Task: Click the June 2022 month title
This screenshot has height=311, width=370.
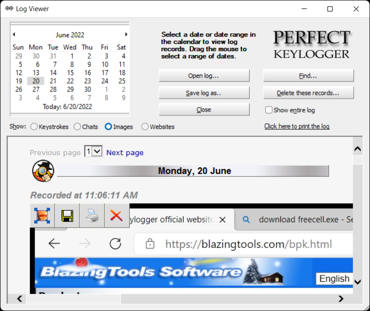Action: coord(70,35)
